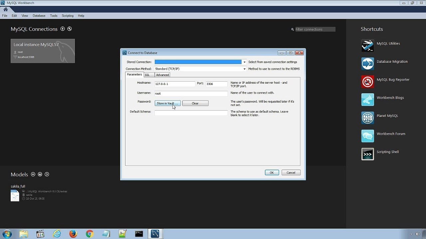Switch to the SSL tab

pos(149,75)
